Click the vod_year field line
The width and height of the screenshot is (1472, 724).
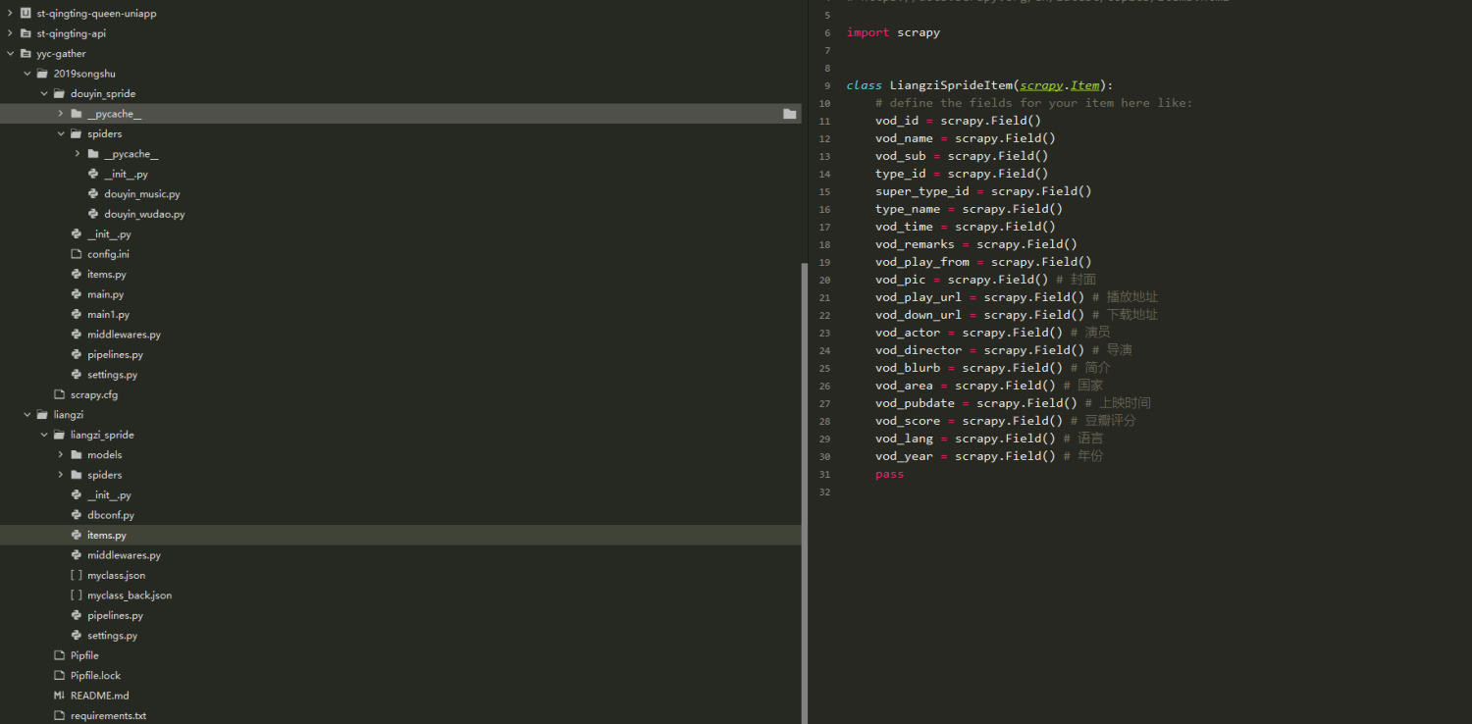point(989,456)
